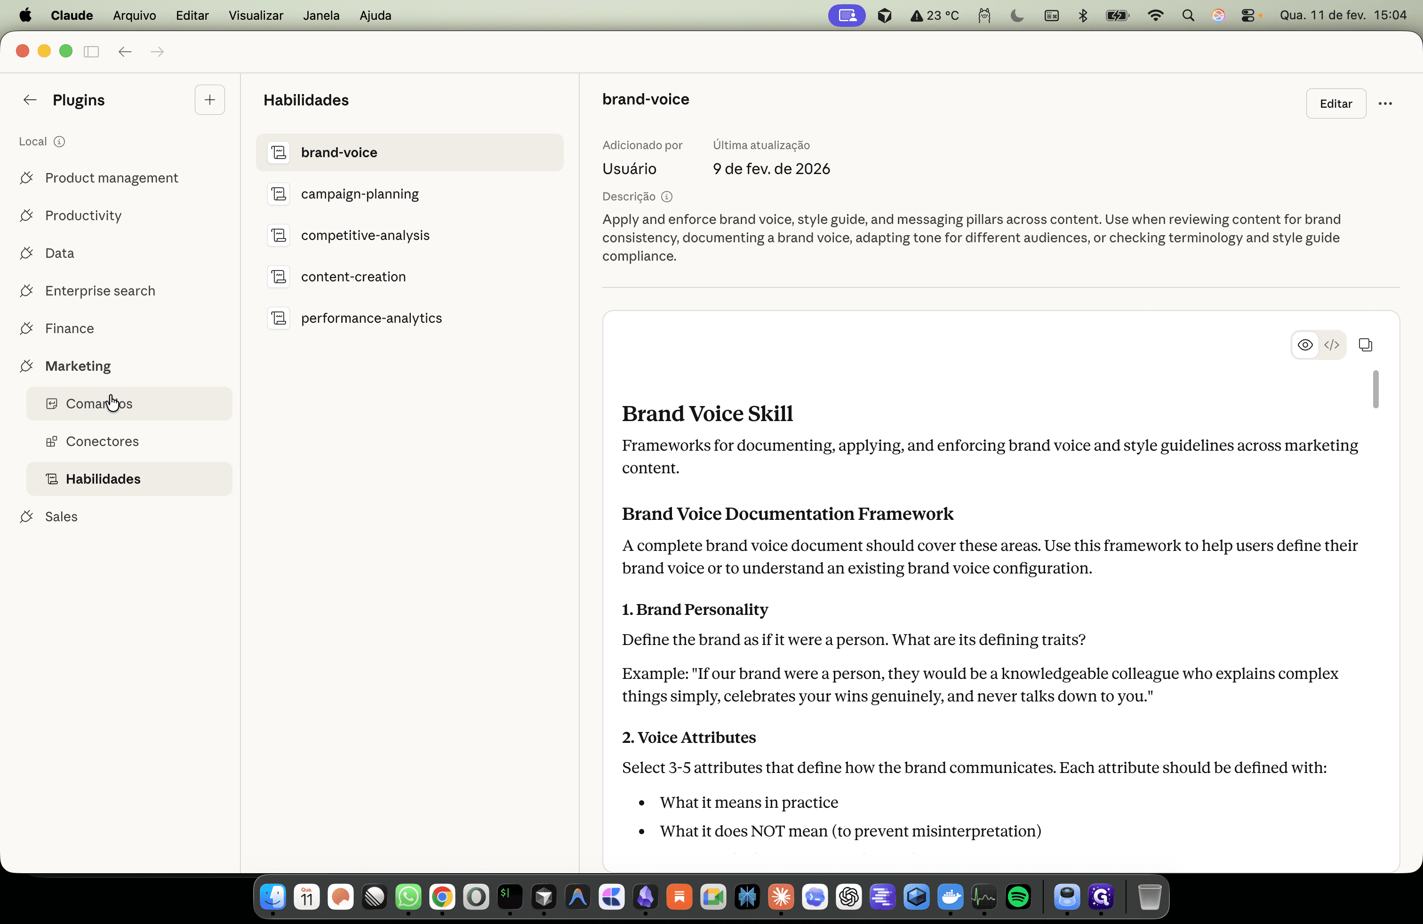
Task: Switch to source code view
Action: point(1332,345)
